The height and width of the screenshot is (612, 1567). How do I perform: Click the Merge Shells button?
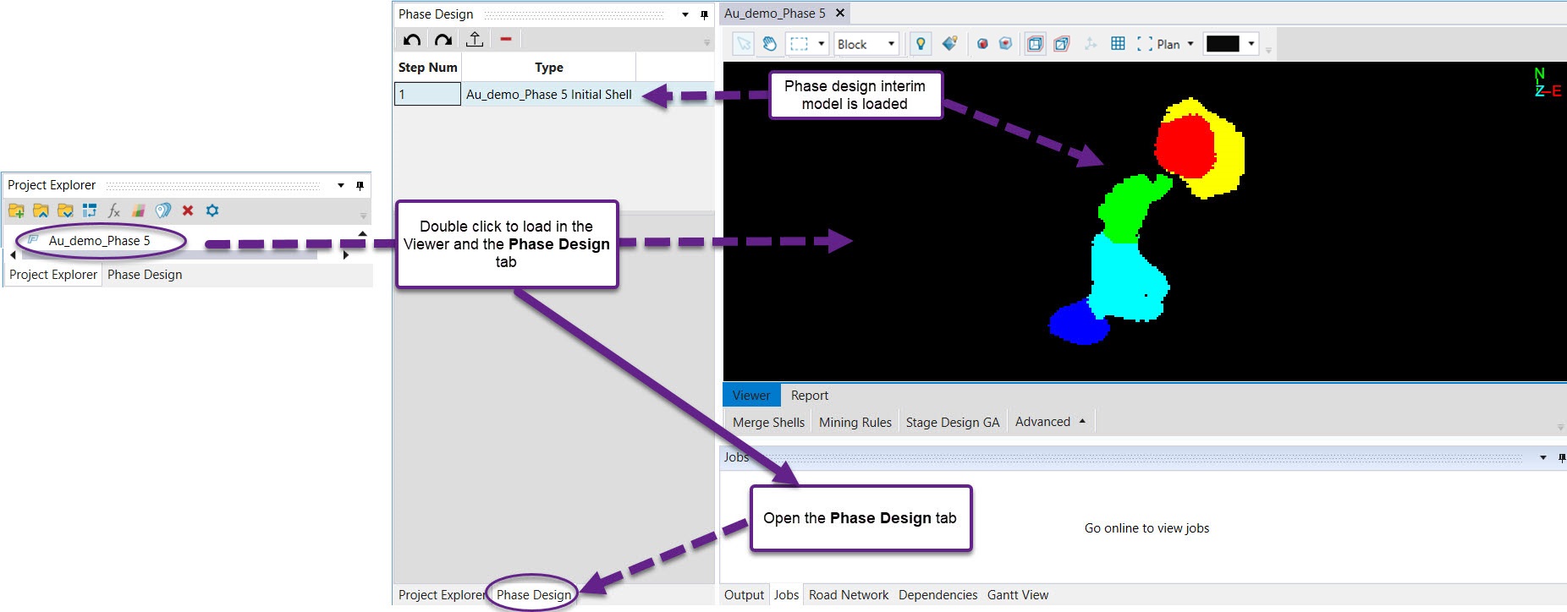(768, 423)
